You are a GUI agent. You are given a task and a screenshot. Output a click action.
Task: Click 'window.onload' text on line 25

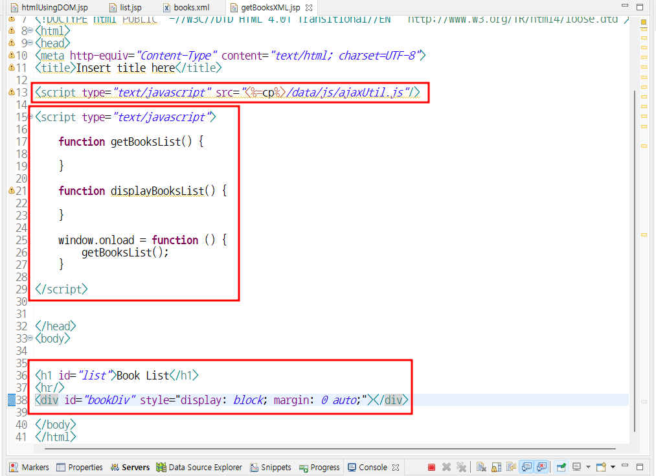[x=96, y=240]
